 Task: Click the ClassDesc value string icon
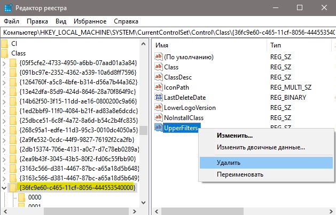[x=159, y=77]
